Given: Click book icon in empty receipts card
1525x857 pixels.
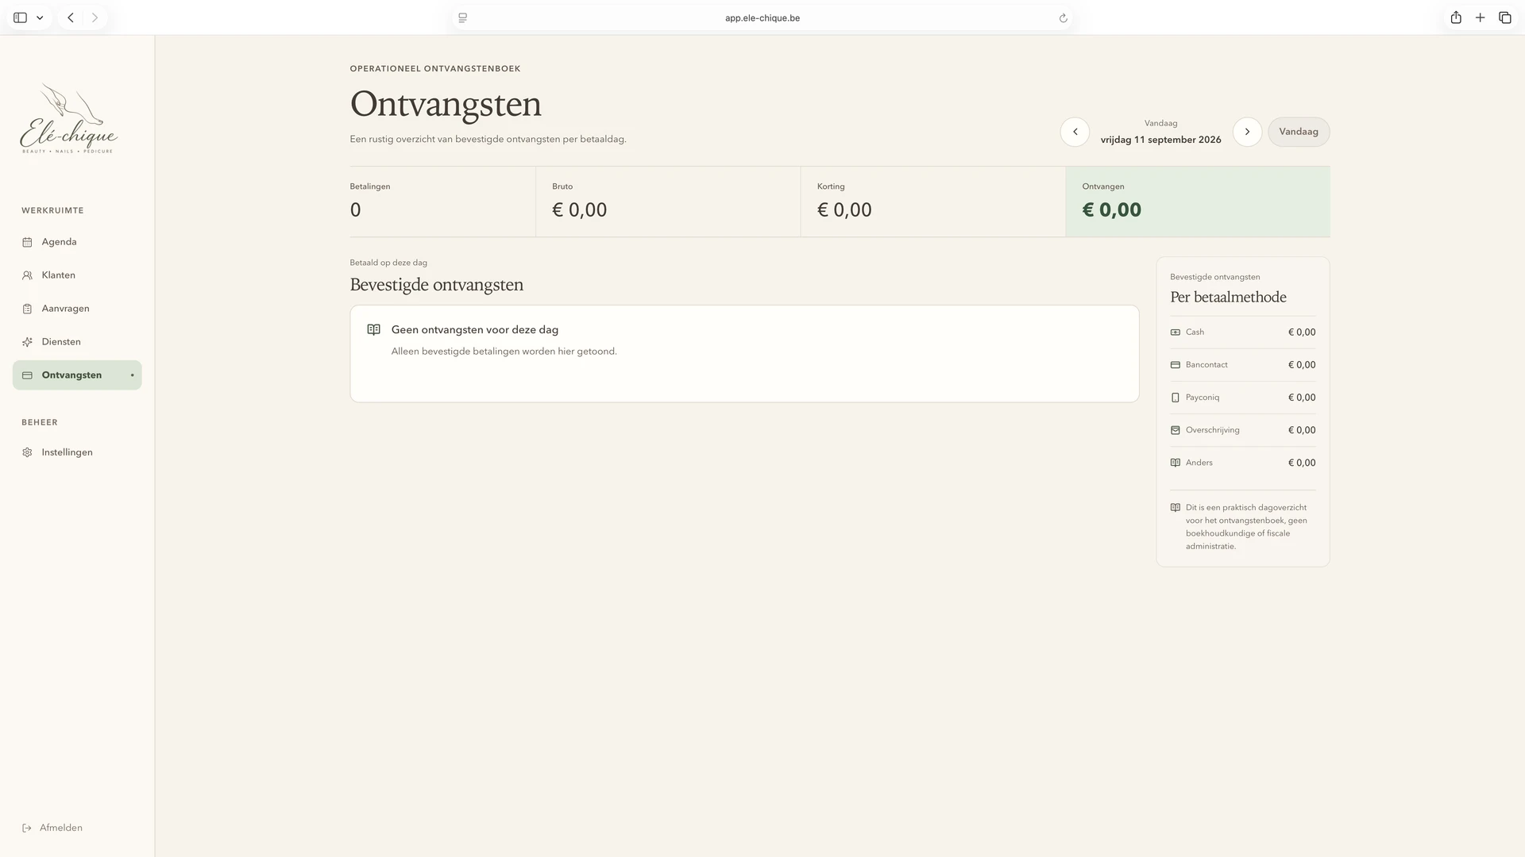Looking at the screenshot, I should (x=374, y=329).
